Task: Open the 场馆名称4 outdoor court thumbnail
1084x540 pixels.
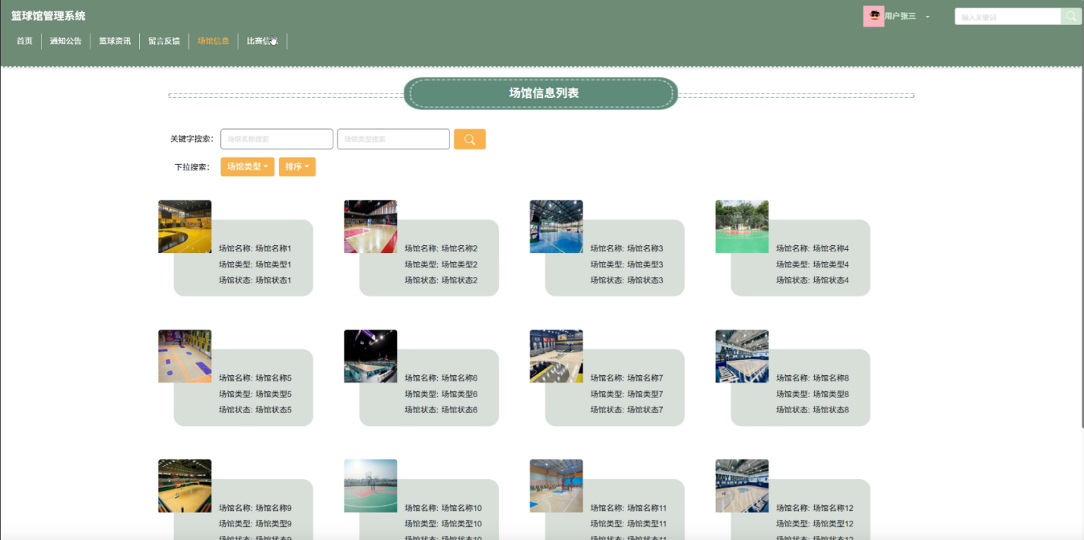Action: pyautogui.click(x=742, y=226)
